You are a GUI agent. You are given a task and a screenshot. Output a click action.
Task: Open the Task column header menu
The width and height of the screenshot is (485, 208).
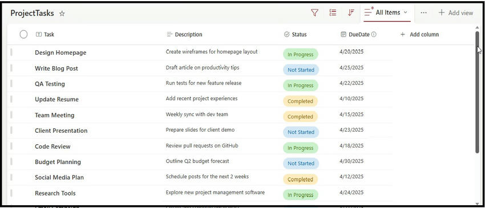(x=45, y=34)
